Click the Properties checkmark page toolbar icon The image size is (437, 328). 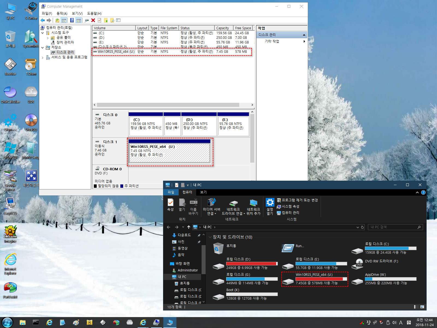(x=99, y=20)
